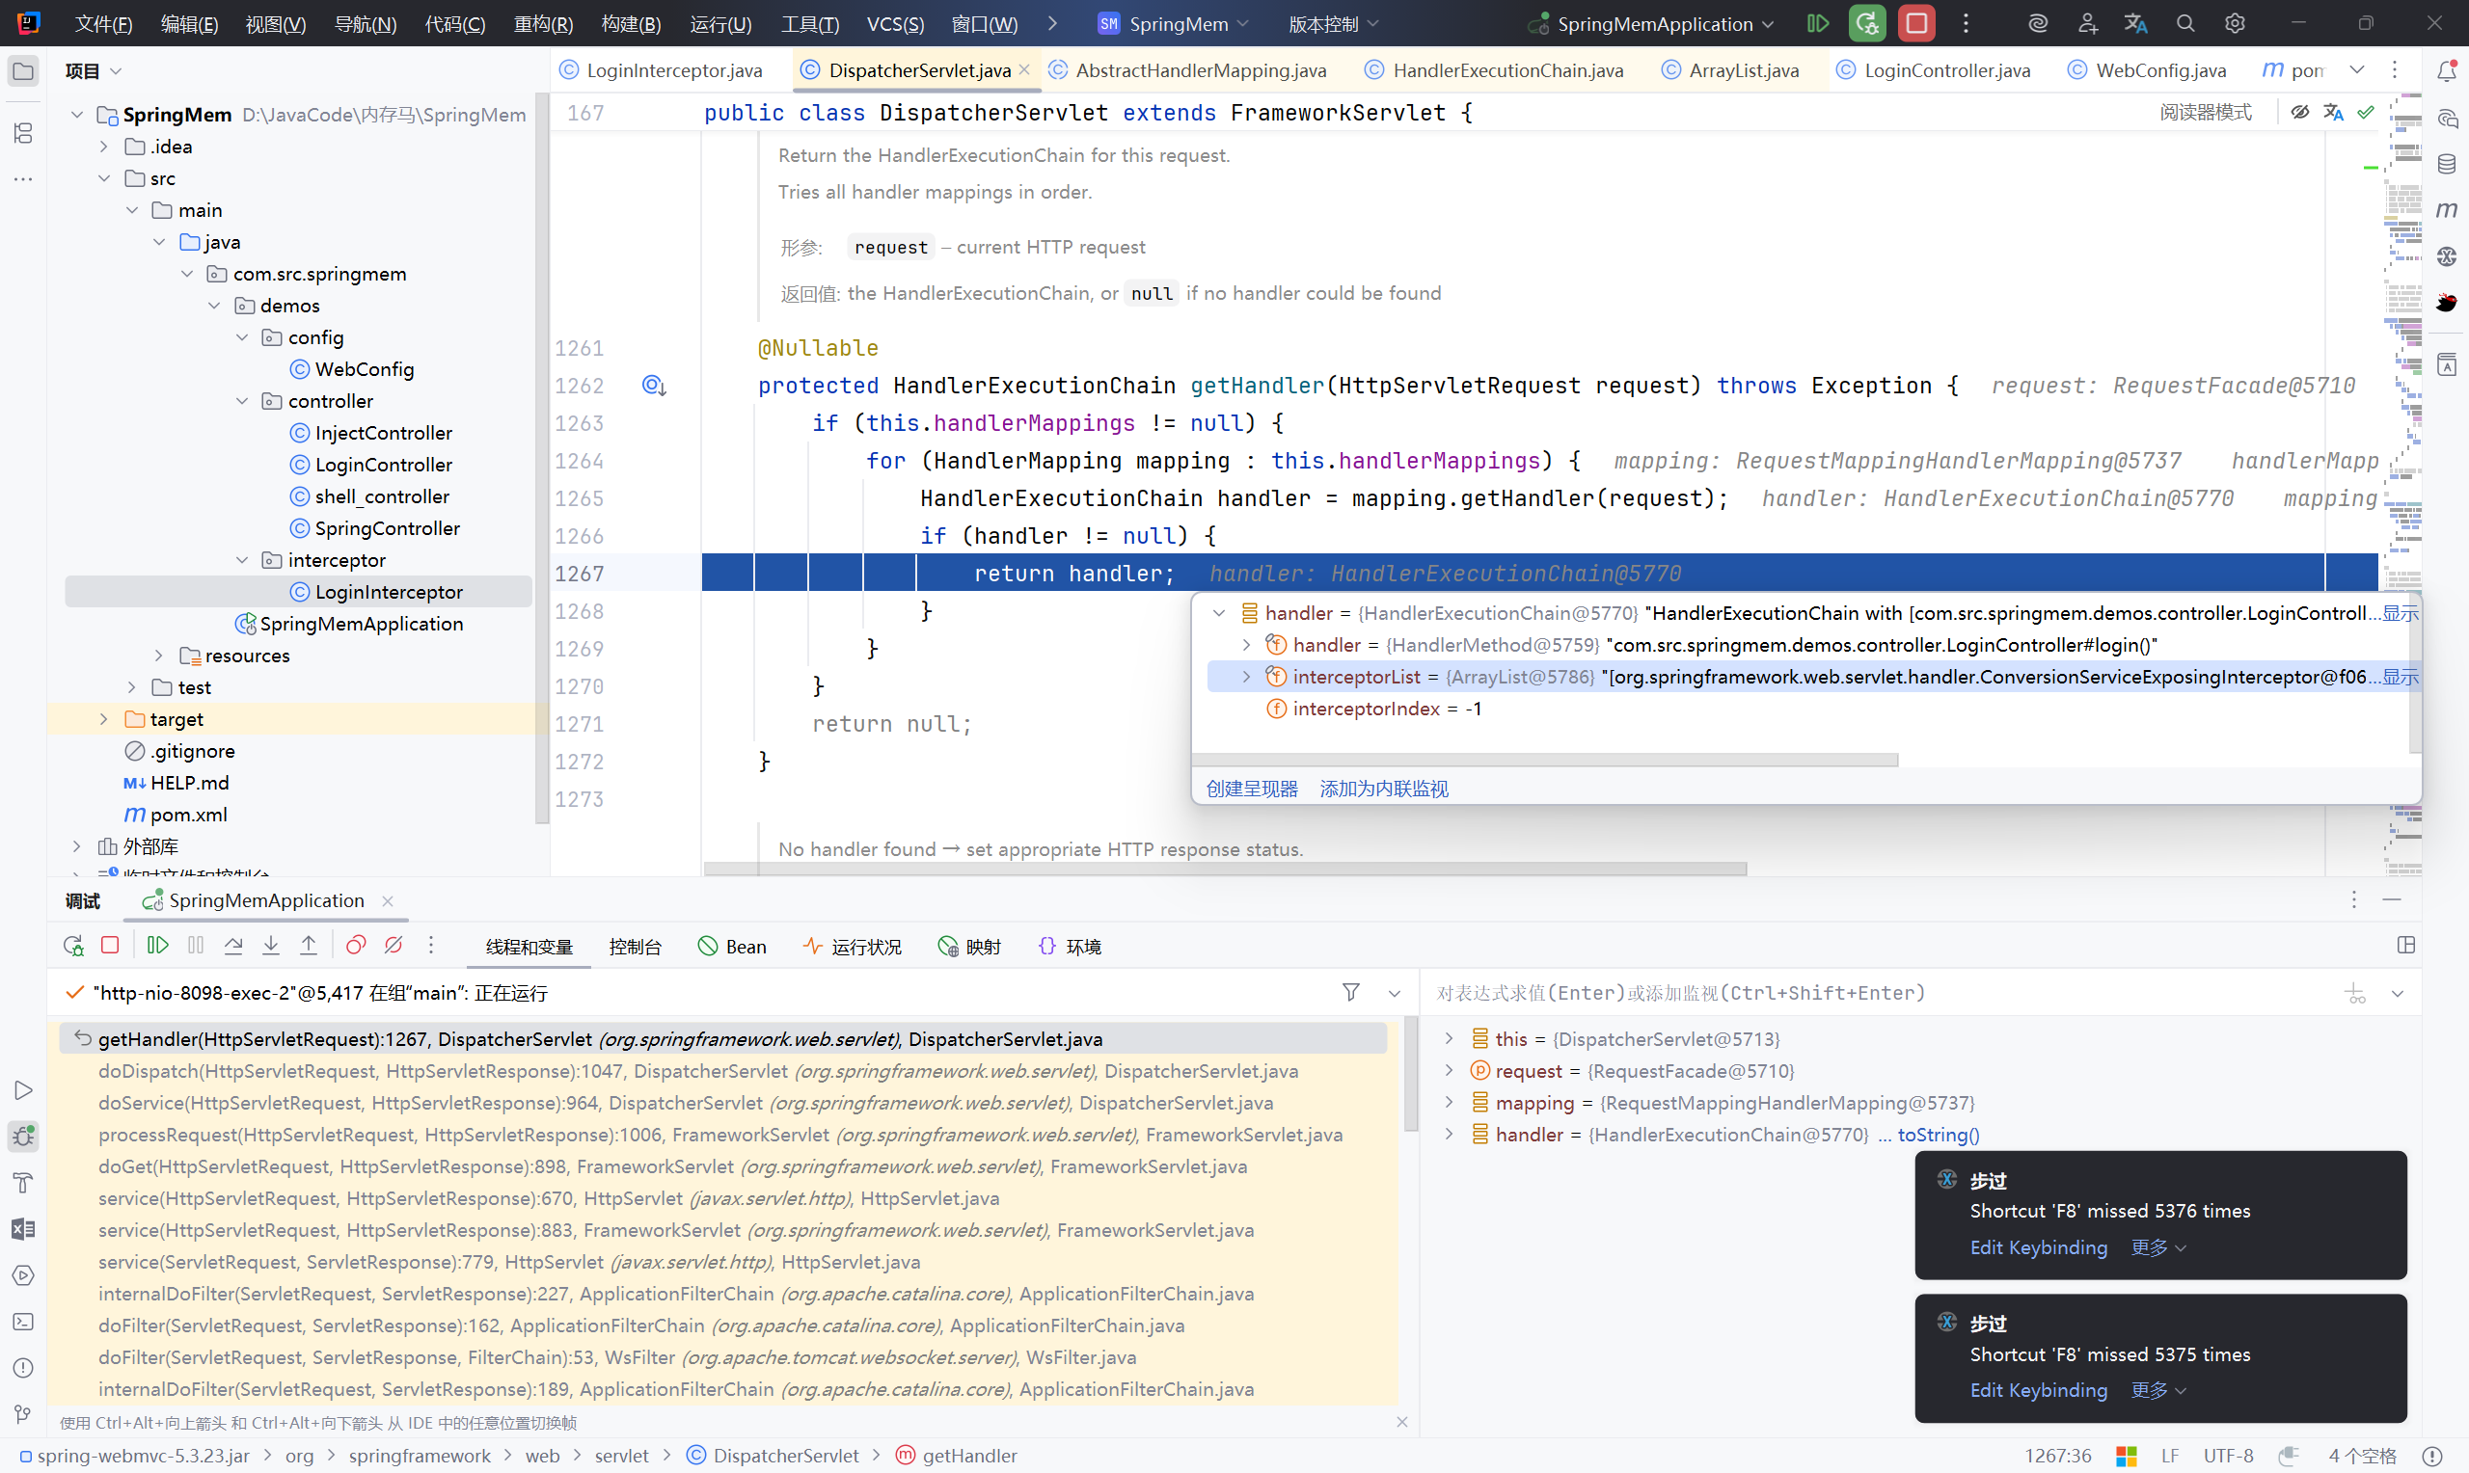Viewport: 2469px width, 1473px height.
Task: Expand interceptorList in the handler popup
Action: 1247,677
